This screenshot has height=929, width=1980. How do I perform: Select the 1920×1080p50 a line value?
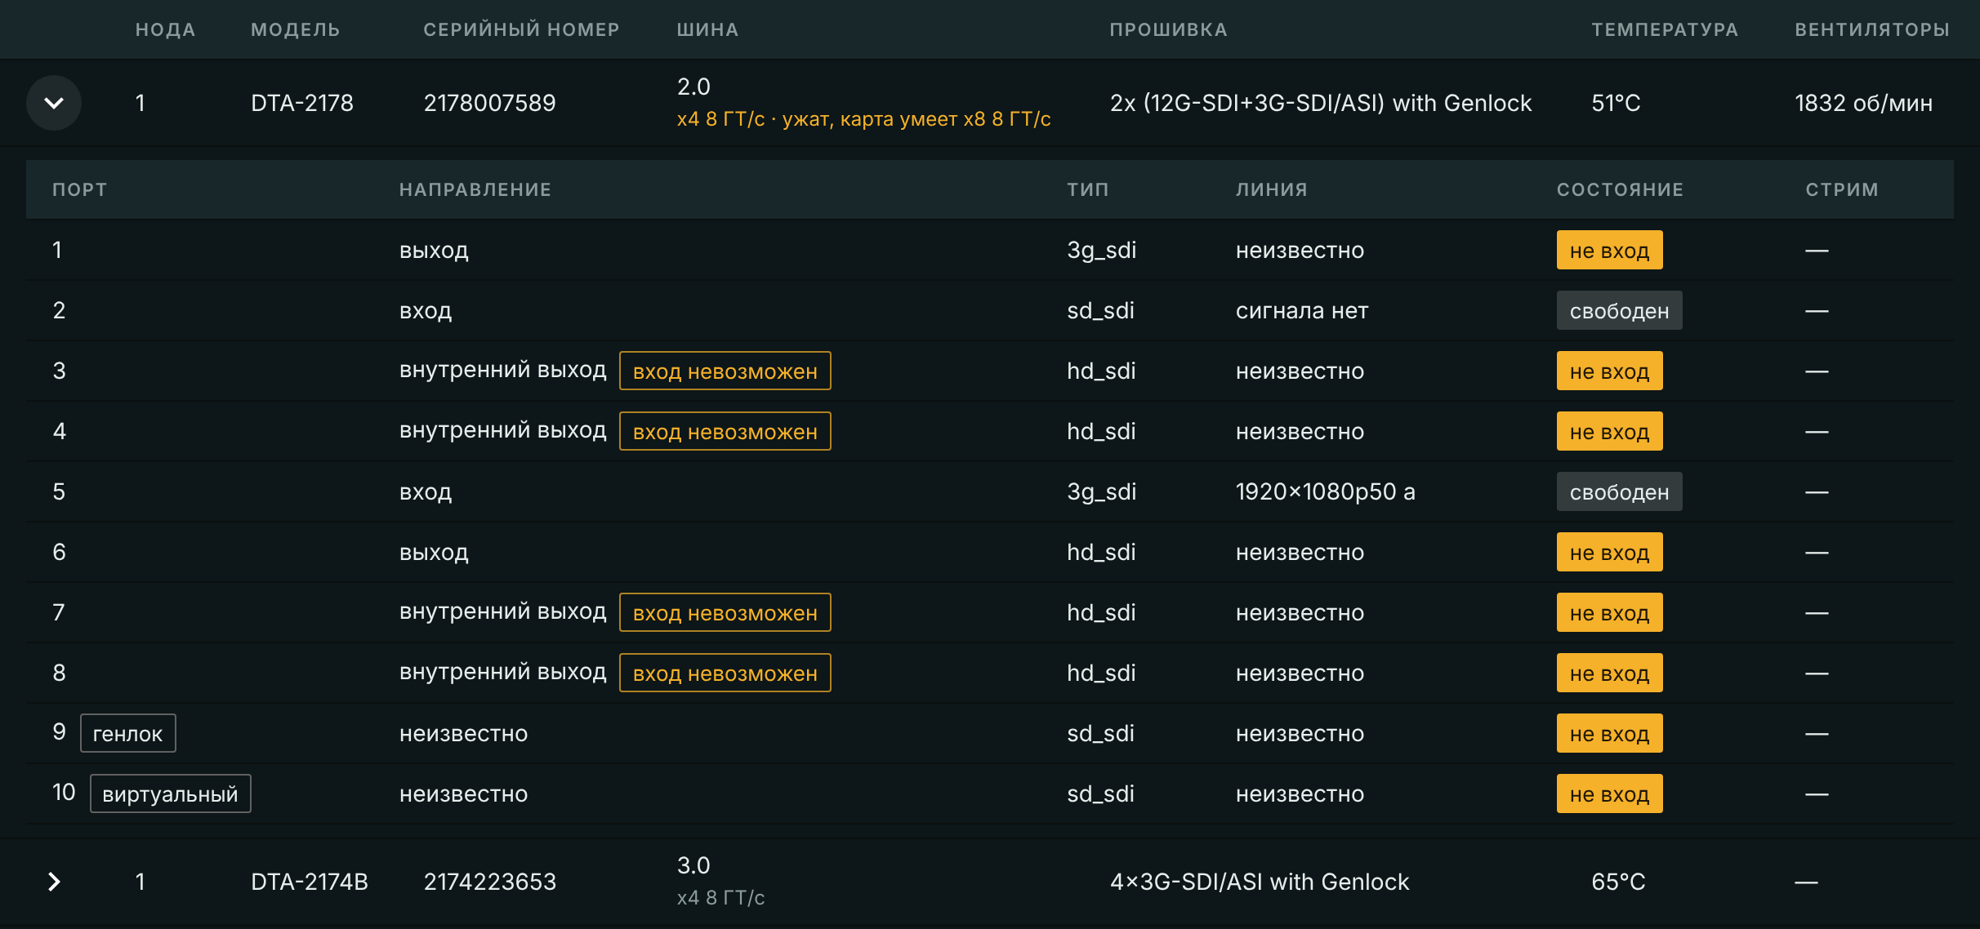pyautogui.click(x=1325, y=491)
